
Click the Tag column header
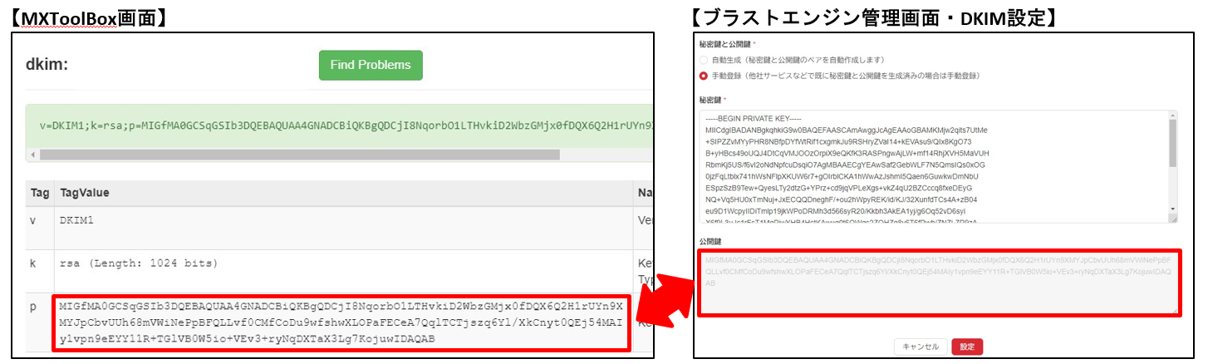coord(40,193)
